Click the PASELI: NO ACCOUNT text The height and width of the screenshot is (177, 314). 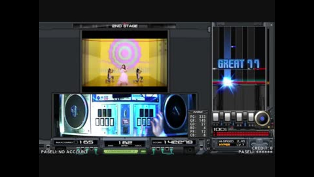coord(64,152)
